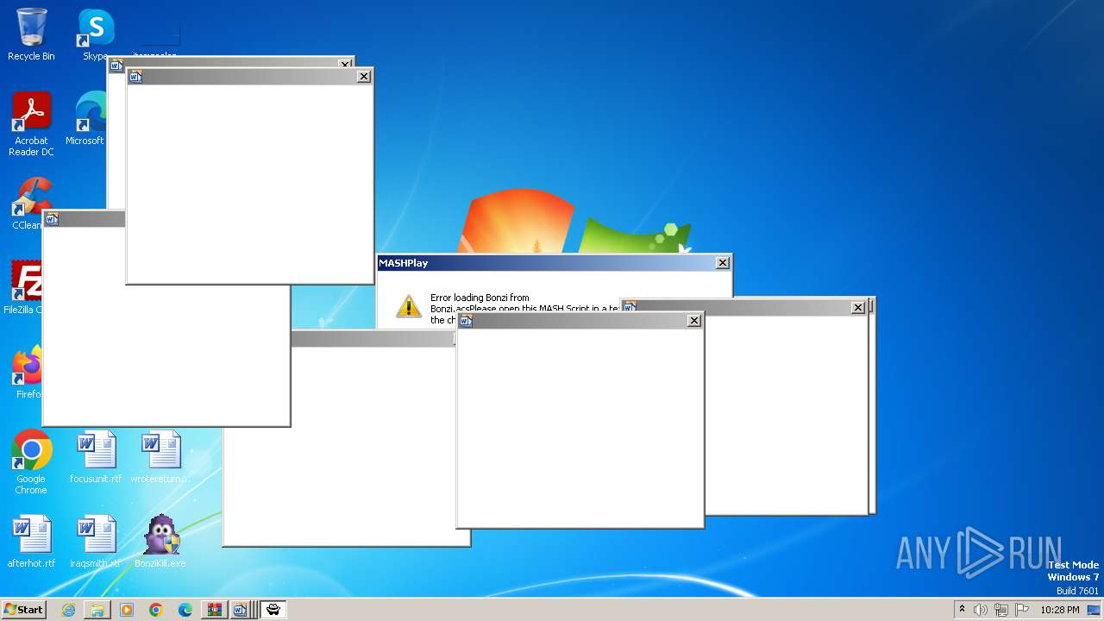Select the FileZilla Client desktop icon
This screenshot has width=1104, height=621.
(23, 287)
